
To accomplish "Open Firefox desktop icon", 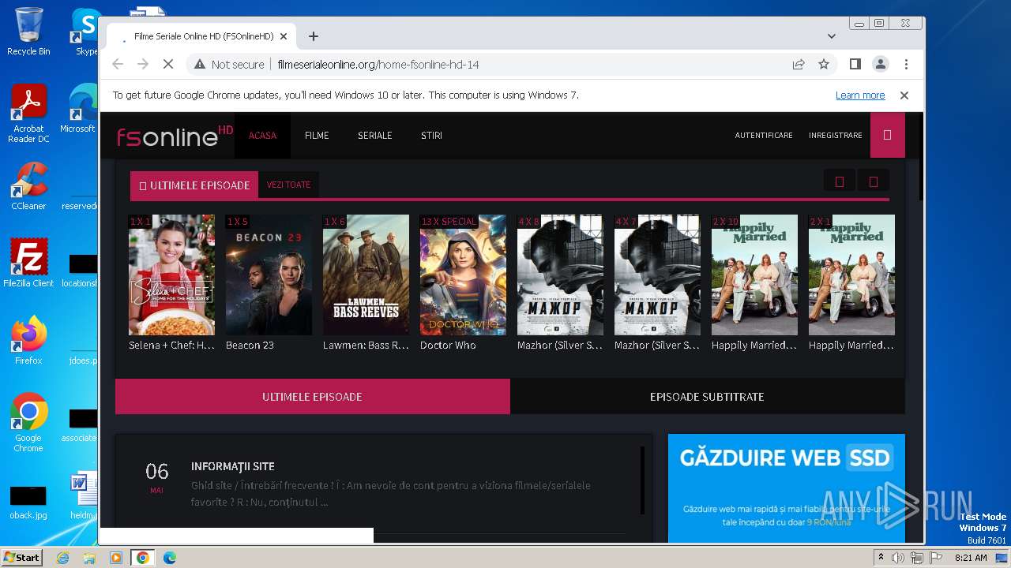I will [x=28, y=340].
